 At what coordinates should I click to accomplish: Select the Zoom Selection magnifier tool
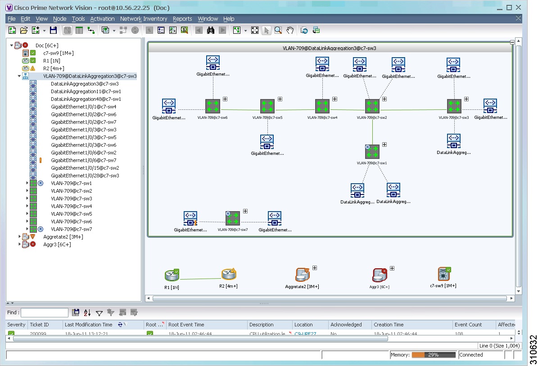tap(278, 31)
